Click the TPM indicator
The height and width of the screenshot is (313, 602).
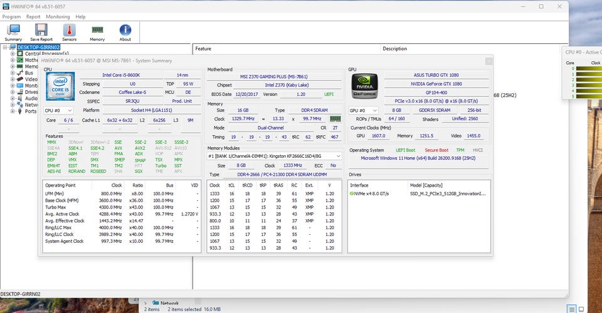pos(460,150)
